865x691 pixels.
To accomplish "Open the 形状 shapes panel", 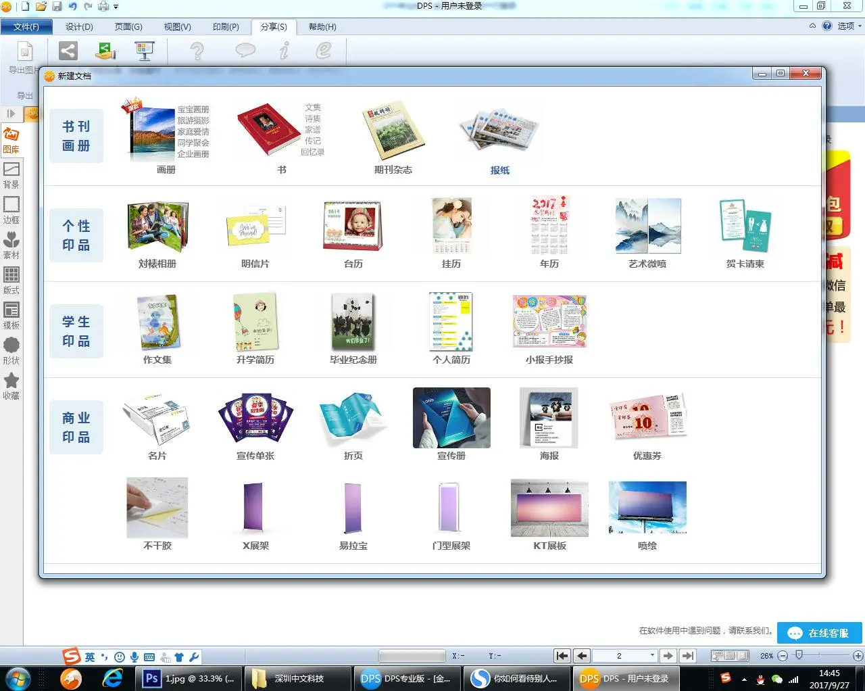I will pos(11,351).
